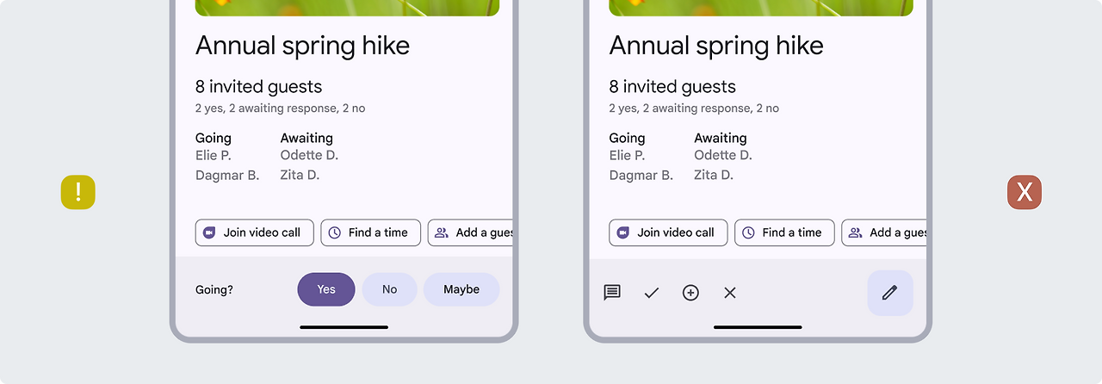Click Dagmar B. in right phone's Going list
This screenshot has width=1102, height=384.
[641, 176]
